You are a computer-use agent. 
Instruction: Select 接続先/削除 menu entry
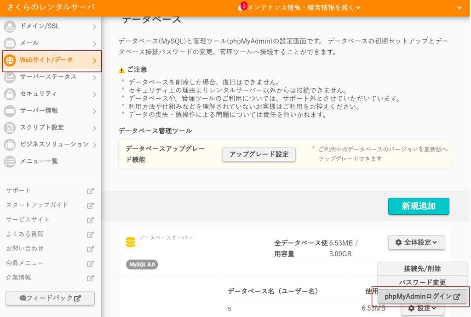pos(422,269)
